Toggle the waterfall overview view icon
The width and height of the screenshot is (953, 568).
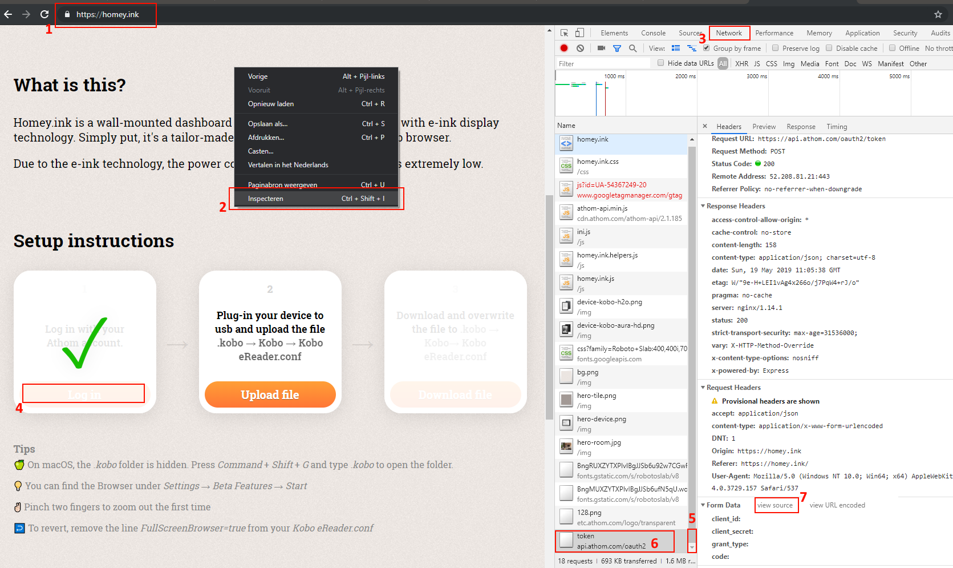pos(692,49)
